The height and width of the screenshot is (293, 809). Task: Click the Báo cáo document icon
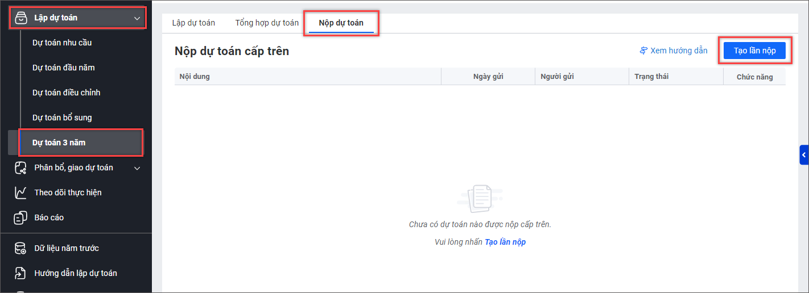point(20,217)
